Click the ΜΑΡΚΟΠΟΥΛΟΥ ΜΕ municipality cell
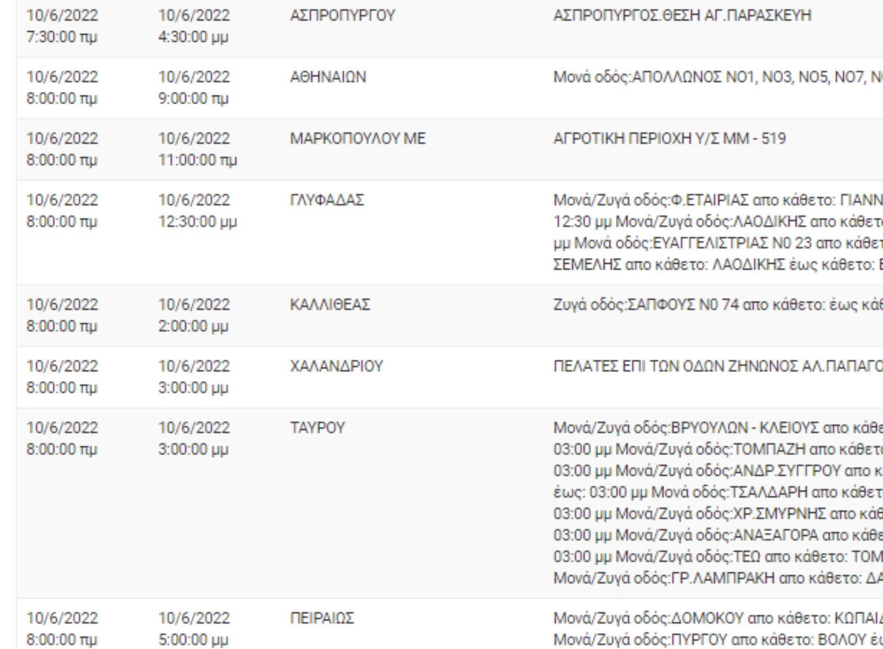The image size is (883, 649). tap(358, 139)
